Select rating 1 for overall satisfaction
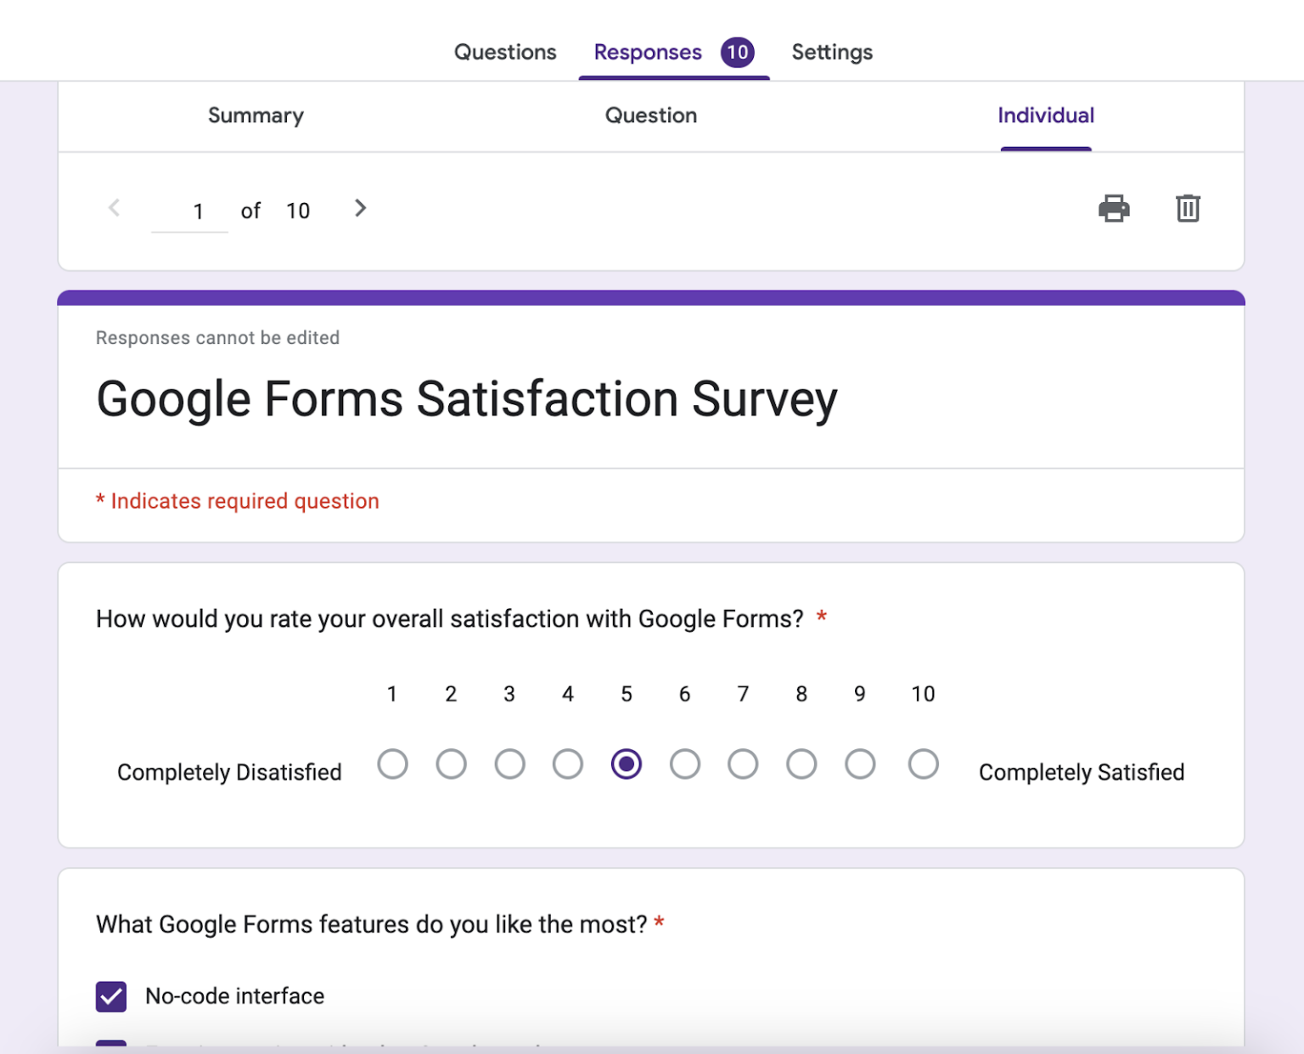Screen dimensions: 1304x1054 click(392, 764)
